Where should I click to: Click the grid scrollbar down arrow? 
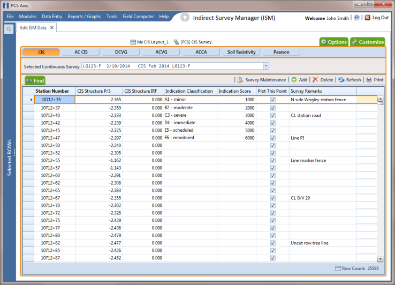tap(380, 259)
